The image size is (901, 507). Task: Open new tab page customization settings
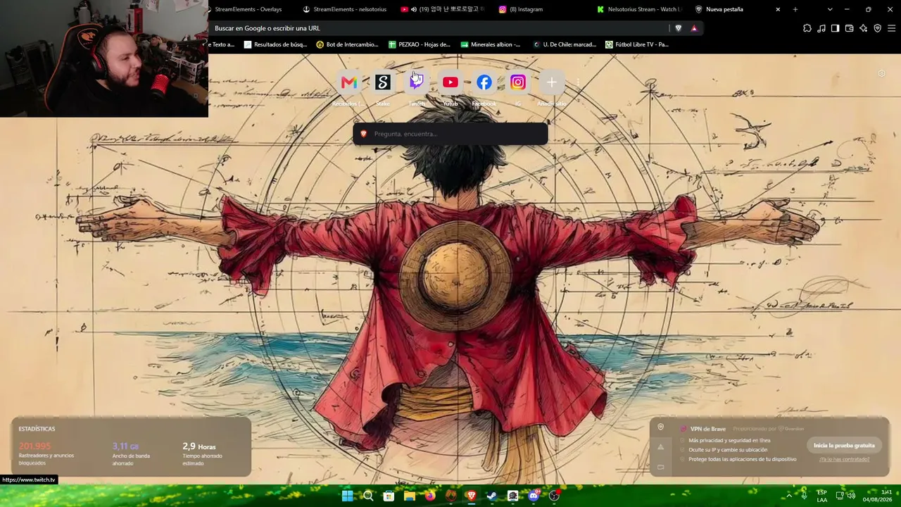tap(882, 73)
